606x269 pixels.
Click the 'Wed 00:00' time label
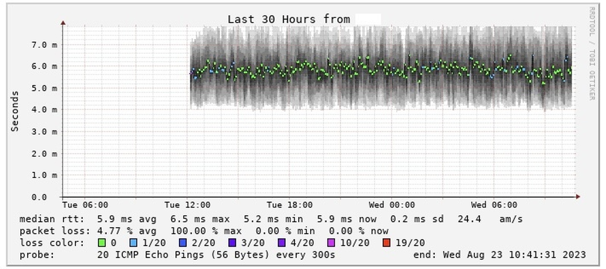(392, 205)
